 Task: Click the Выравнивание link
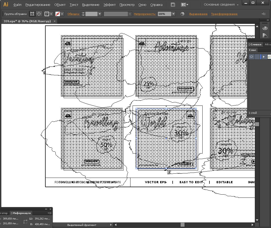tap(198, 14)
